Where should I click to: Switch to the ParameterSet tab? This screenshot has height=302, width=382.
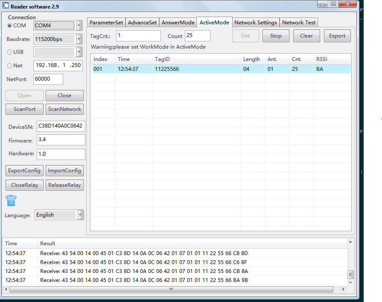(x=106, y=23)
